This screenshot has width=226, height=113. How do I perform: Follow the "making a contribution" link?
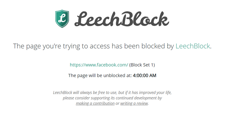point(95,103)
